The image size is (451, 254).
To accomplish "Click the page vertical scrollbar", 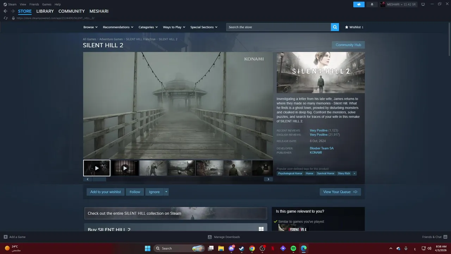I will 449,39.
